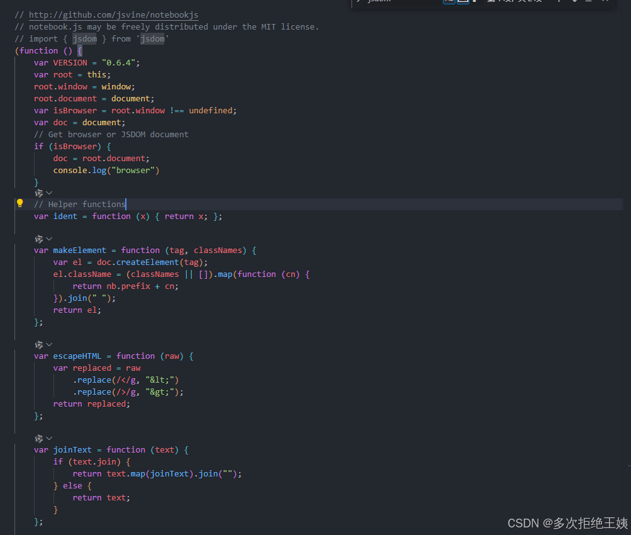Click the 'ident' variable name
Viewport: 631px width, 535px height.
pyautogui.click(x=65, y=217)
